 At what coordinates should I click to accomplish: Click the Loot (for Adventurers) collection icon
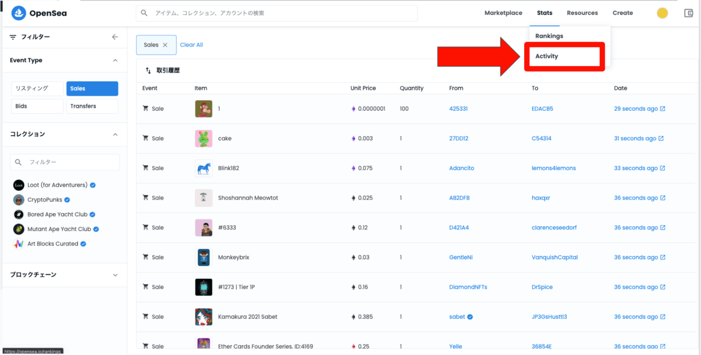pyautogui.click(x=19, y=185)
